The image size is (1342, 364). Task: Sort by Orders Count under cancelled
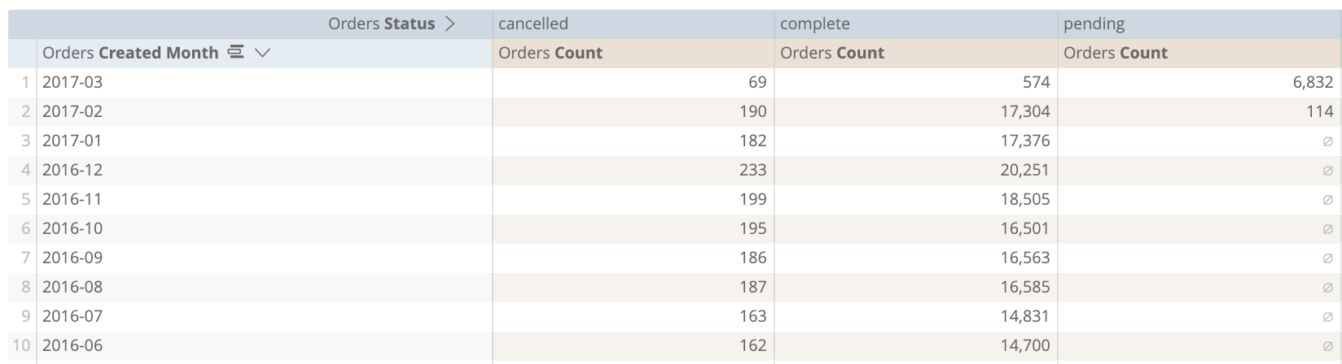(x=550, y=53)
